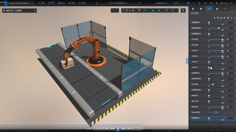
Task: Click the value field showing 74
Action: pyautogui.click(x=229, y=28)
